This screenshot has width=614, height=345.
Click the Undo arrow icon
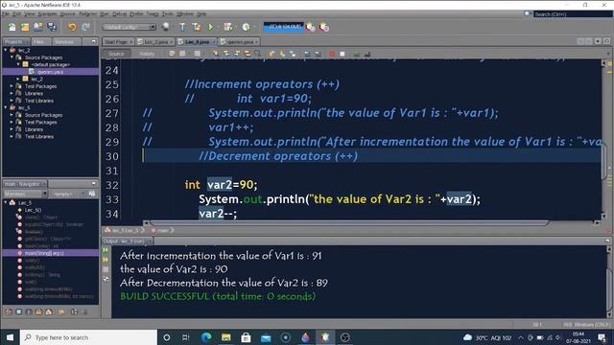tap(72, 27)
